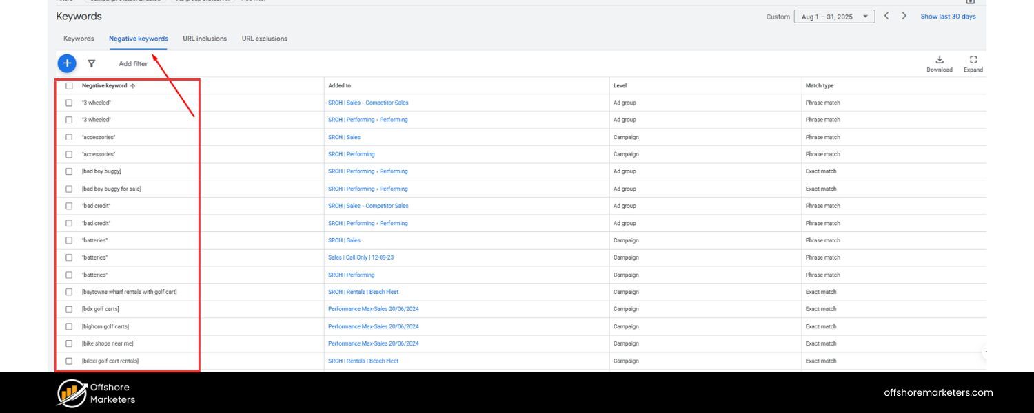Screen dimensions: 1034x413
Task: Open the Aug 1 – 31, 2025 date dropdown
Action: click(x=834, y=17)
